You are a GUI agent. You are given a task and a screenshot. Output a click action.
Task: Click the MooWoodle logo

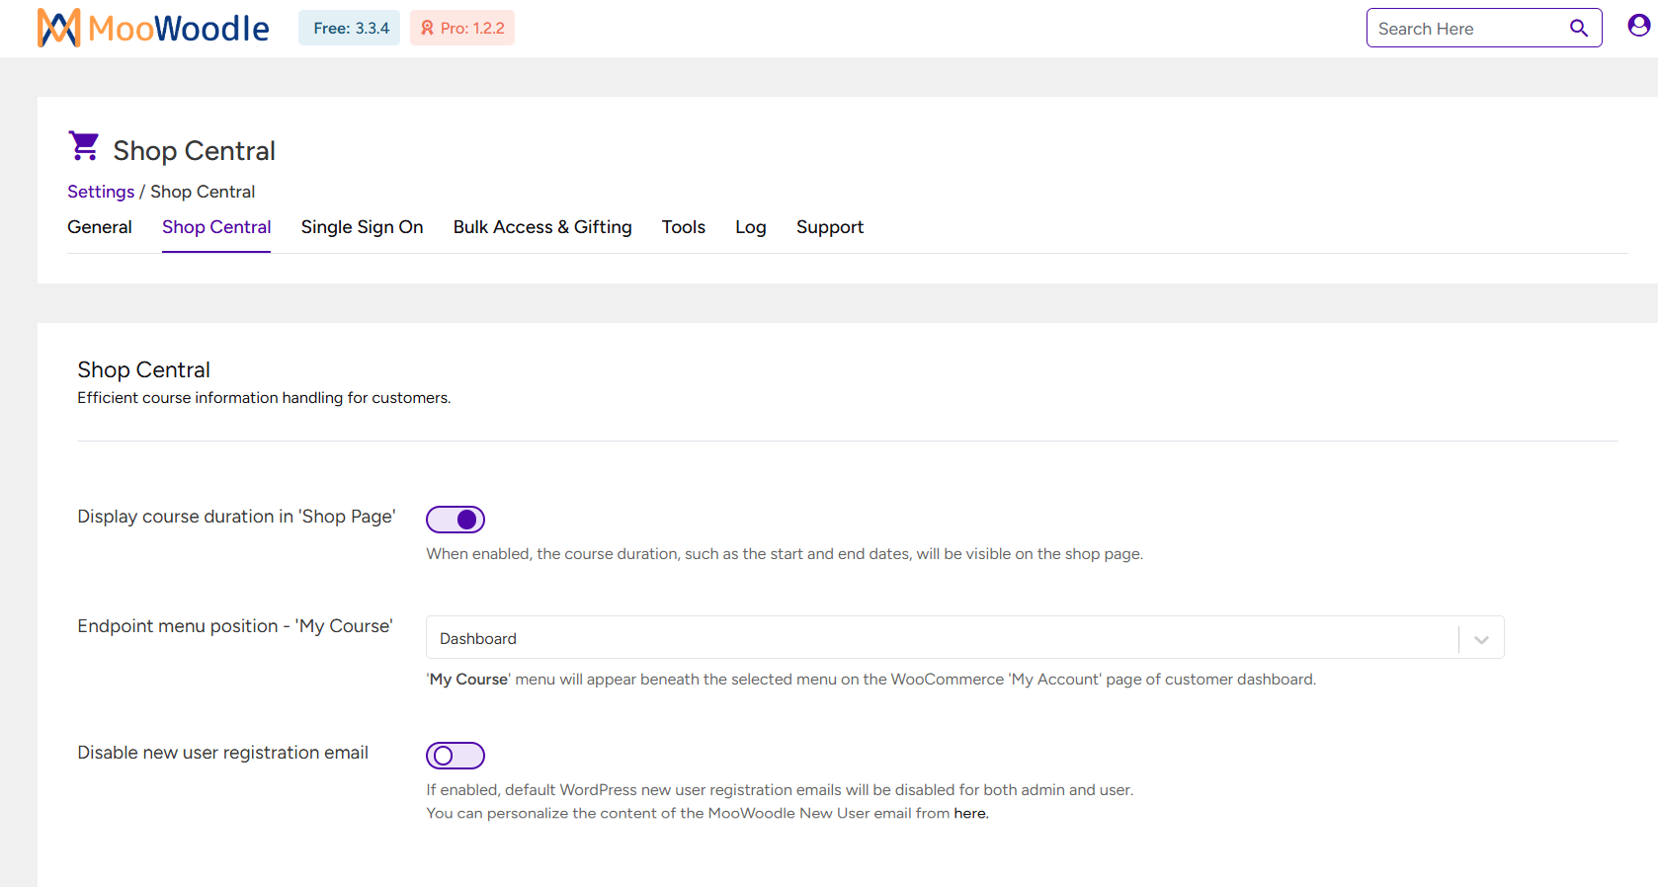click(x=153, y=28)
